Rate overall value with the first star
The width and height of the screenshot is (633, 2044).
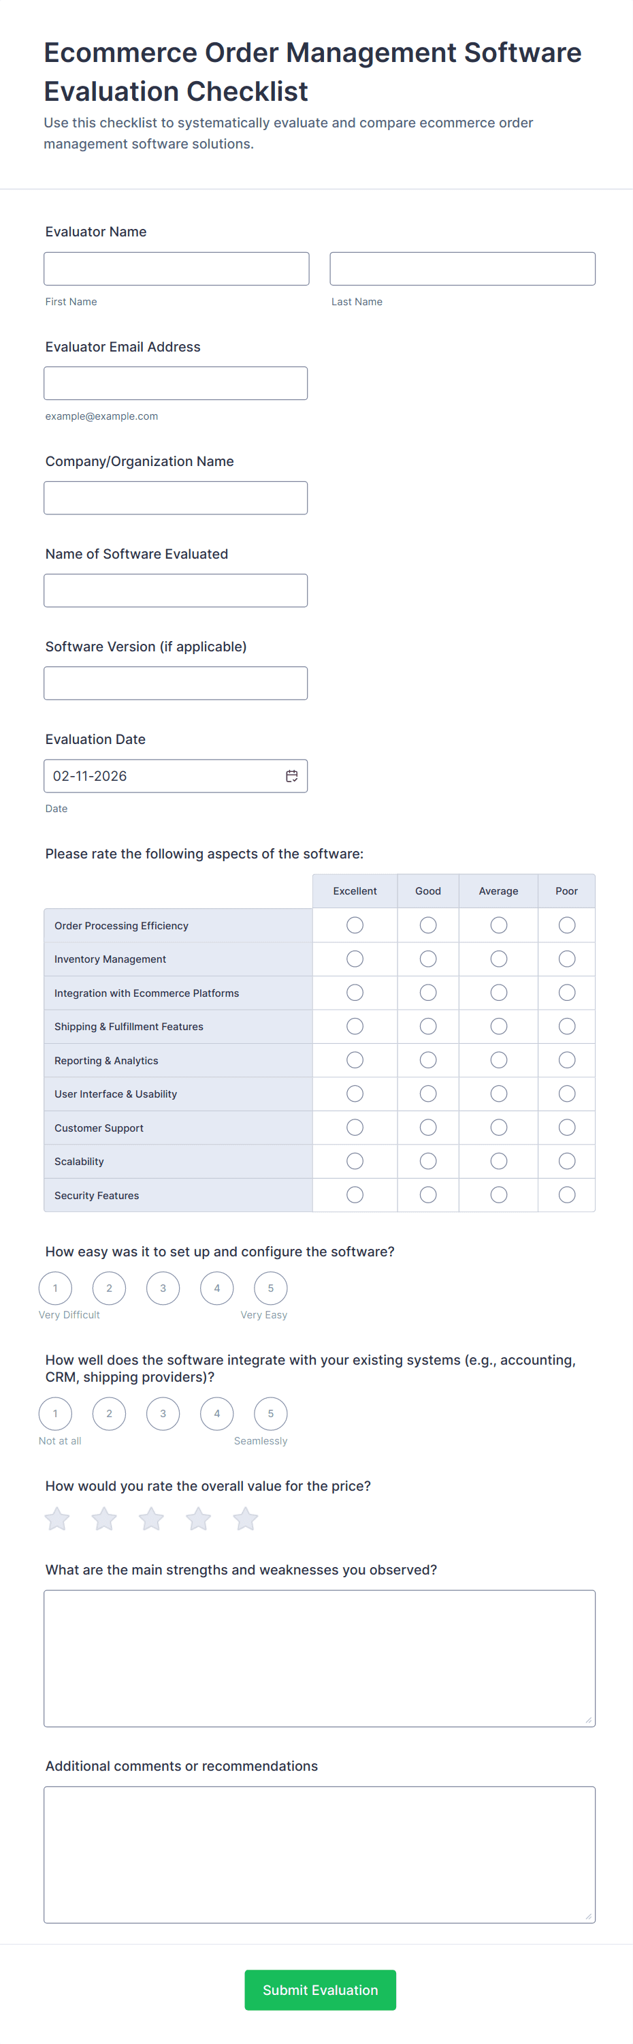point(57,1519)
